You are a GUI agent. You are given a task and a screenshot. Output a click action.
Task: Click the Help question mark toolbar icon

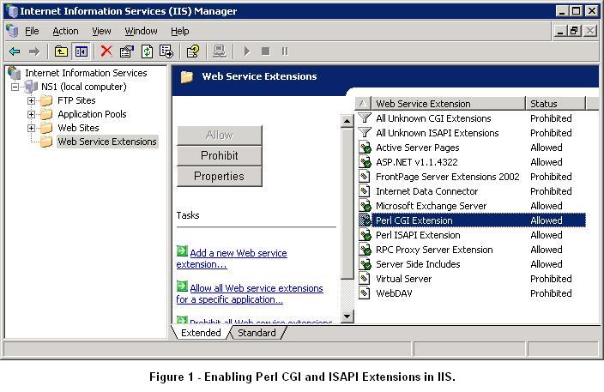192,51
